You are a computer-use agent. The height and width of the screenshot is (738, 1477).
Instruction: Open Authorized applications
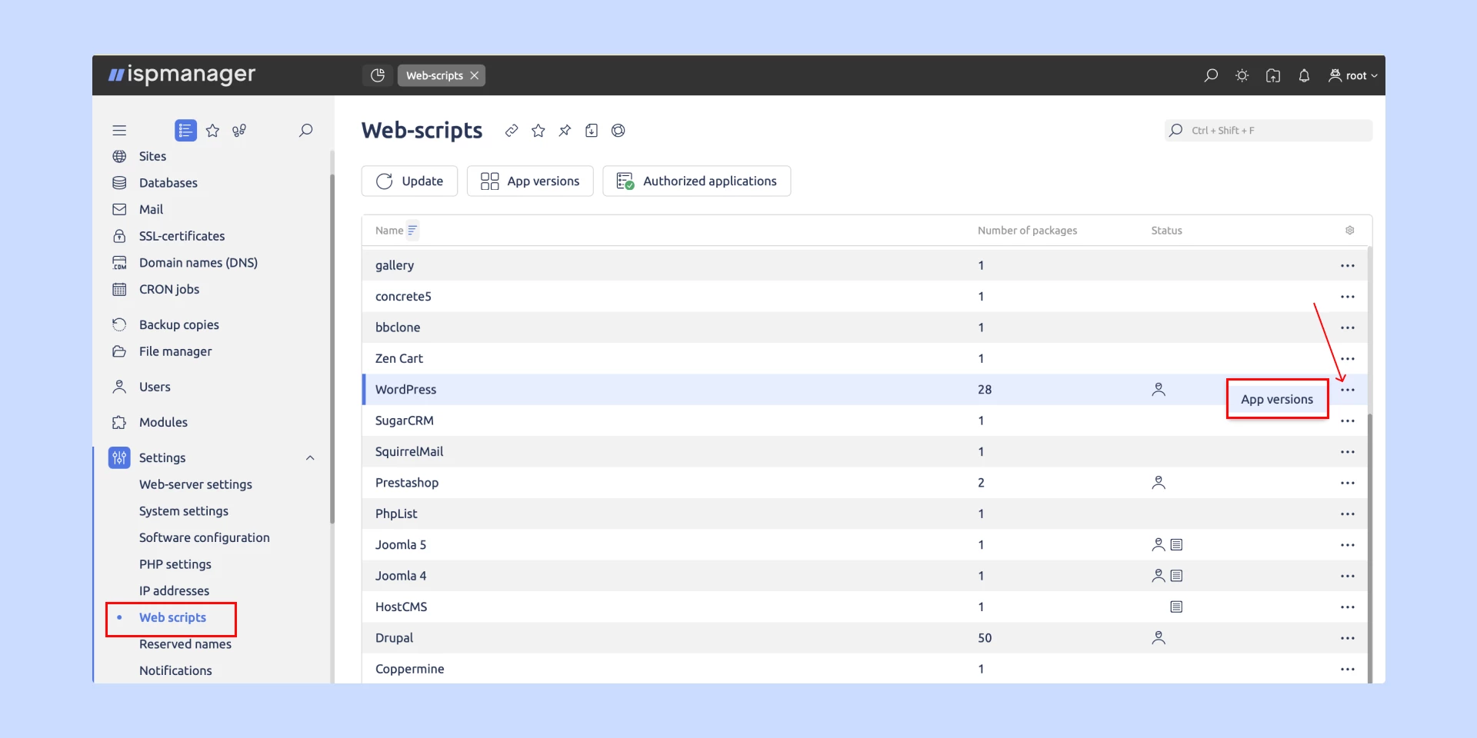pyautogui.click(x=697, y=181)
